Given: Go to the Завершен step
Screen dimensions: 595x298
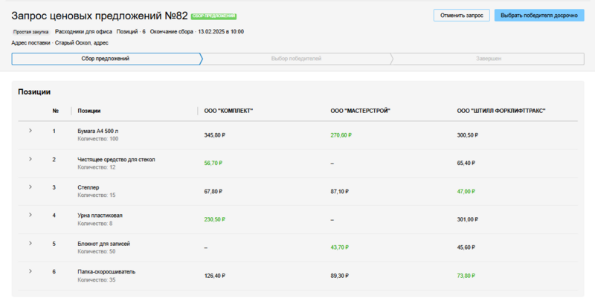Looking at the screenshot, I should [x=489, y=59].
